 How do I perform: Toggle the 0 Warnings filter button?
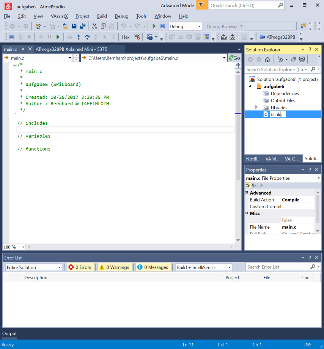[115, 267]
